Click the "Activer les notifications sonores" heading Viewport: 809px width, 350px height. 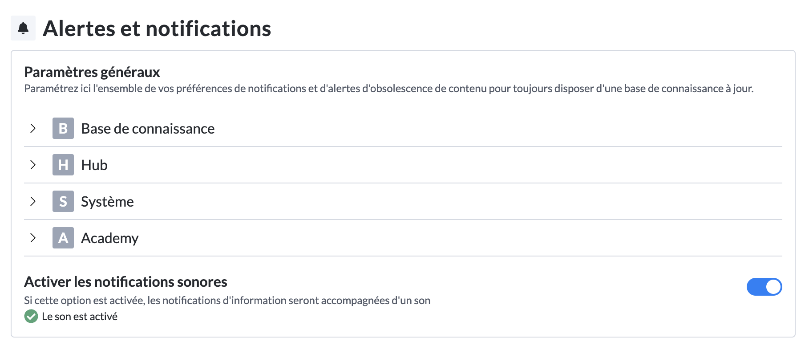(125, 282)
